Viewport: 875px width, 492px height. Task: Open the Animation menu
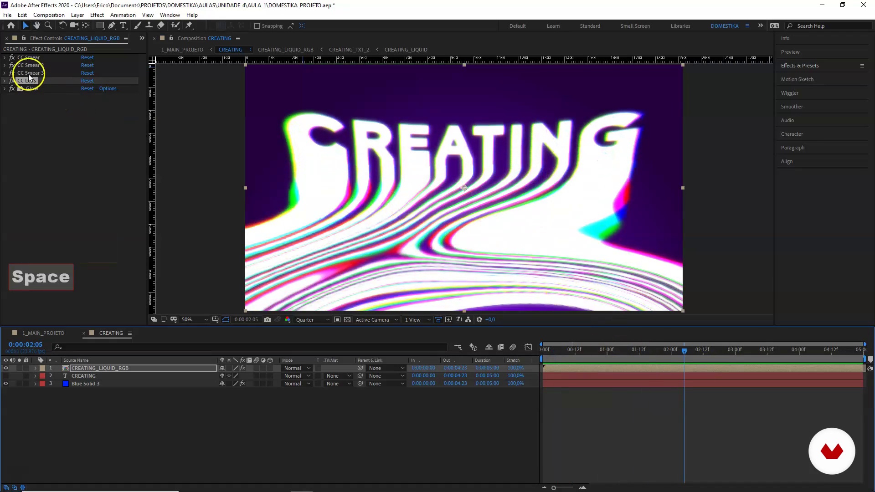123,15
